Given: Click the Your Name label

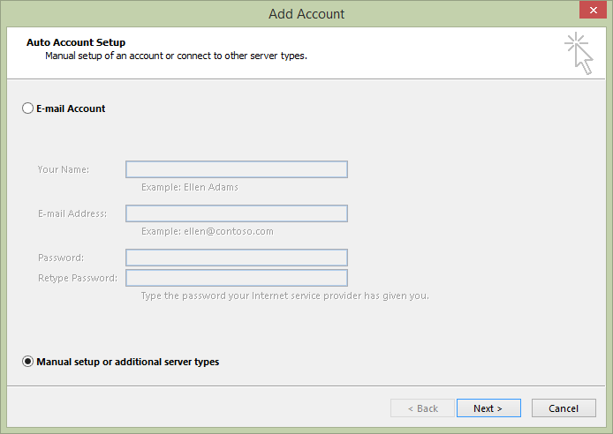Looking at the screenshot, I should 64,169.
